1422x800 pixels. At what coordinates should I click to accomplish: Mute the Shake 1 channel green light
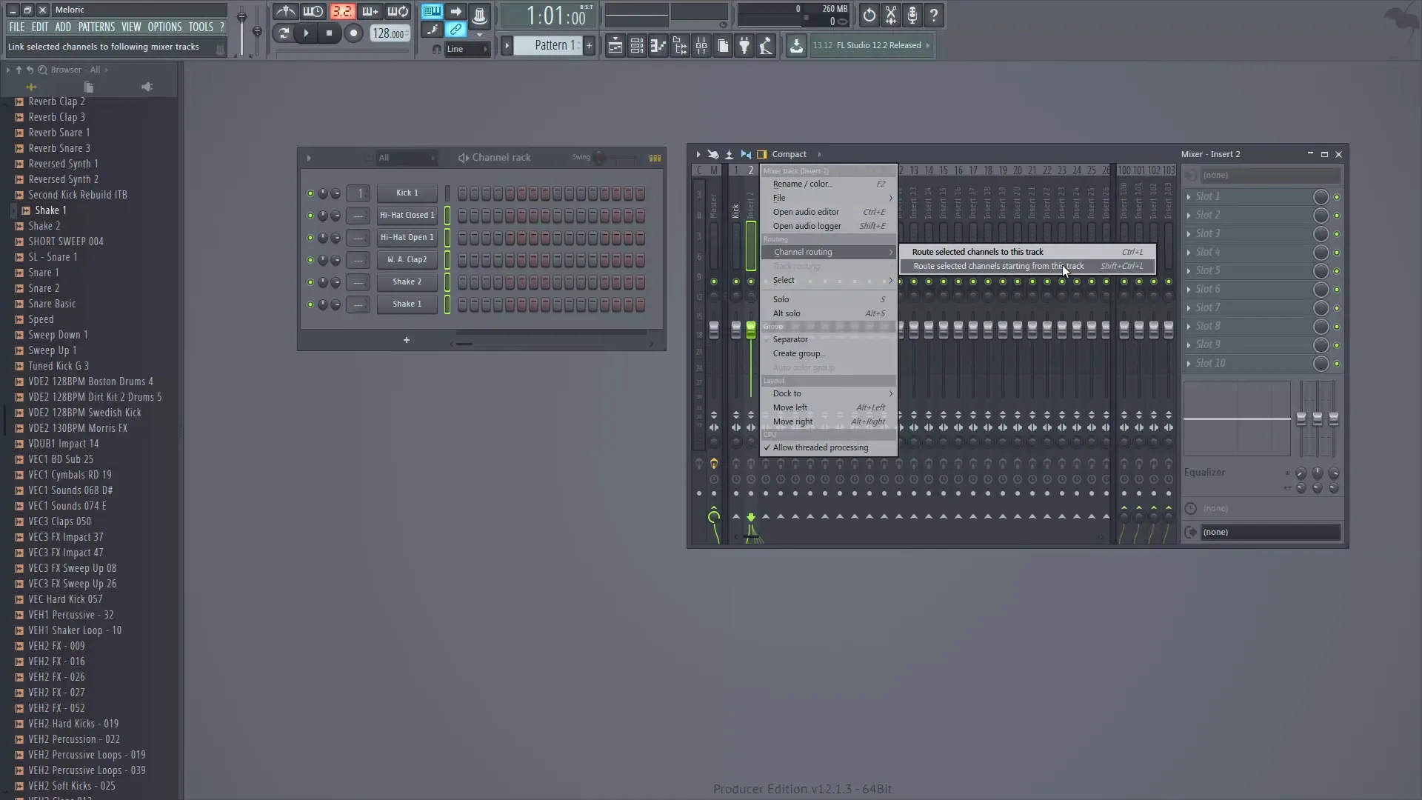click(x=310, y=304)
